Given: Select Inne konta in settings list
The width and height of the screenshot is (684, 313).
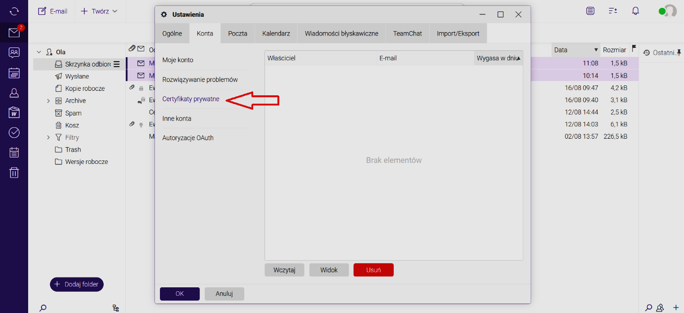Looking at the screenshot, I should 177,118.
